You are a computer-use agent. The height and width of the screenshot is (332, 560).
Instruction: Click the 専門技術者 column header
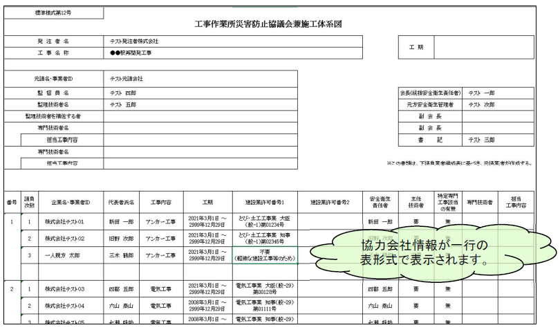480,202
